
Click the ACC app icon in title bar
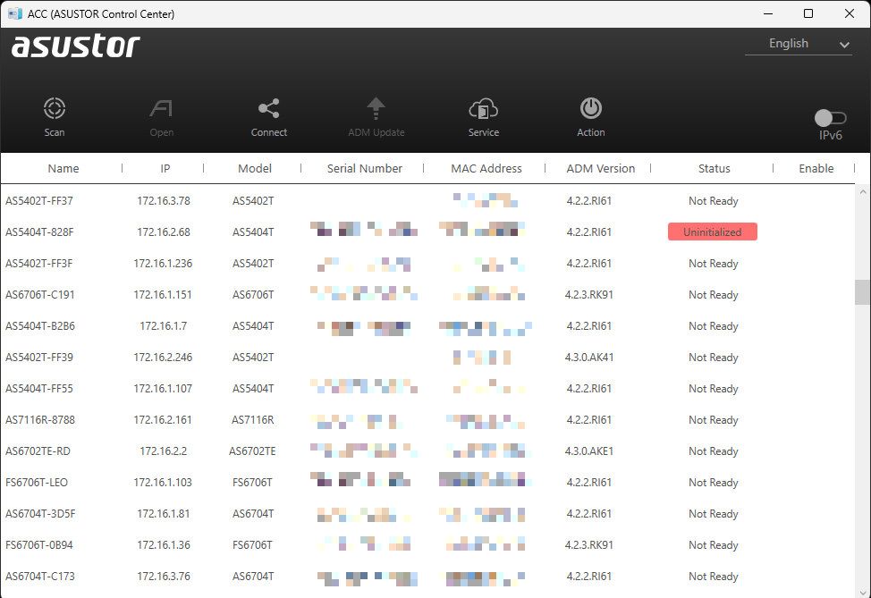[15, 13]
